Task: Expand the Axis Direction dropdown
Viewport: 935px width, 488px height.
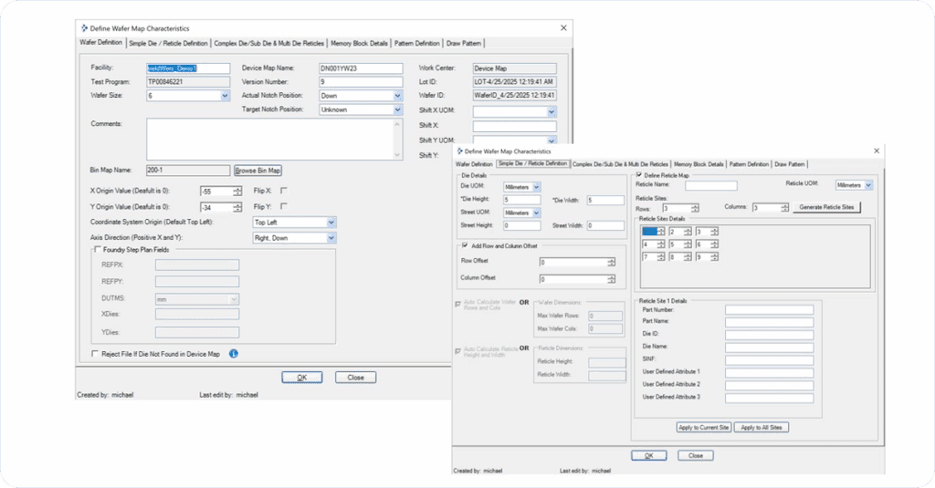Action: [x=331, y=238]
